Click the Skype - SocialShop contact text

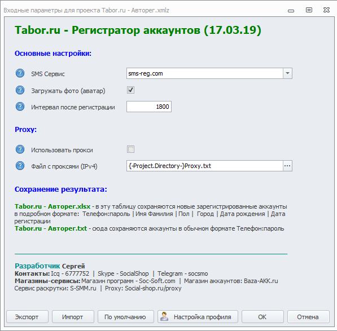(x=123, y=273)
